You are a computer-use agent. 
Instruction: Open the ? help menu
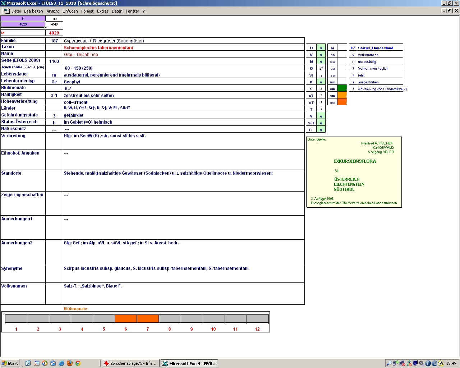pos(144,11)
